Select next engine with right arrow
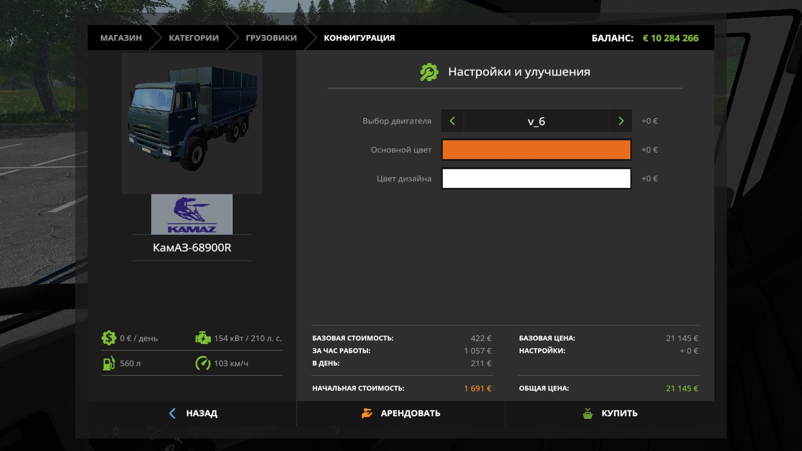 621,121
